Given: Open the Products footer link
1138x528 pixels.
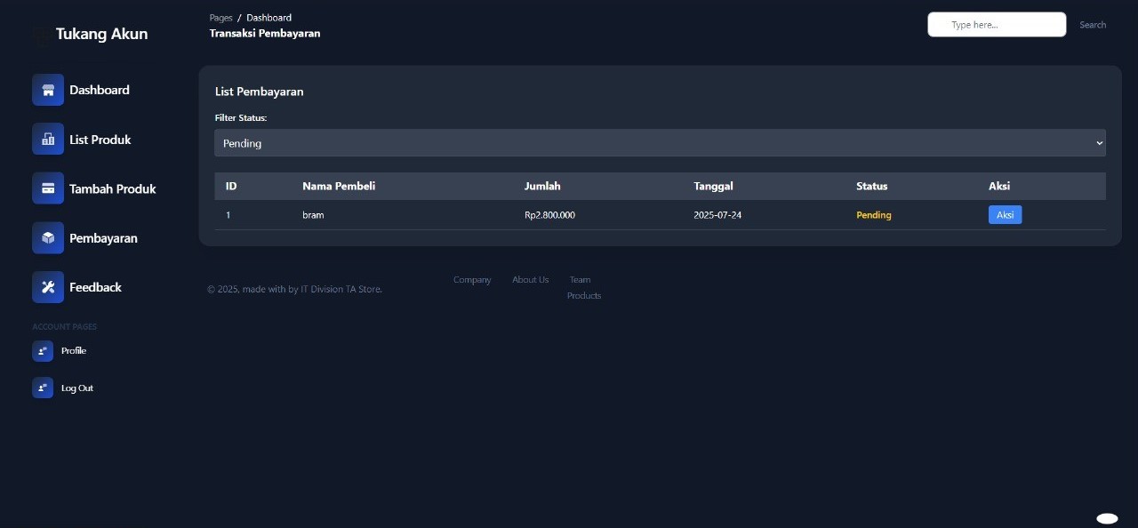Looking at the screenshot, I should [x=584, y=296].
